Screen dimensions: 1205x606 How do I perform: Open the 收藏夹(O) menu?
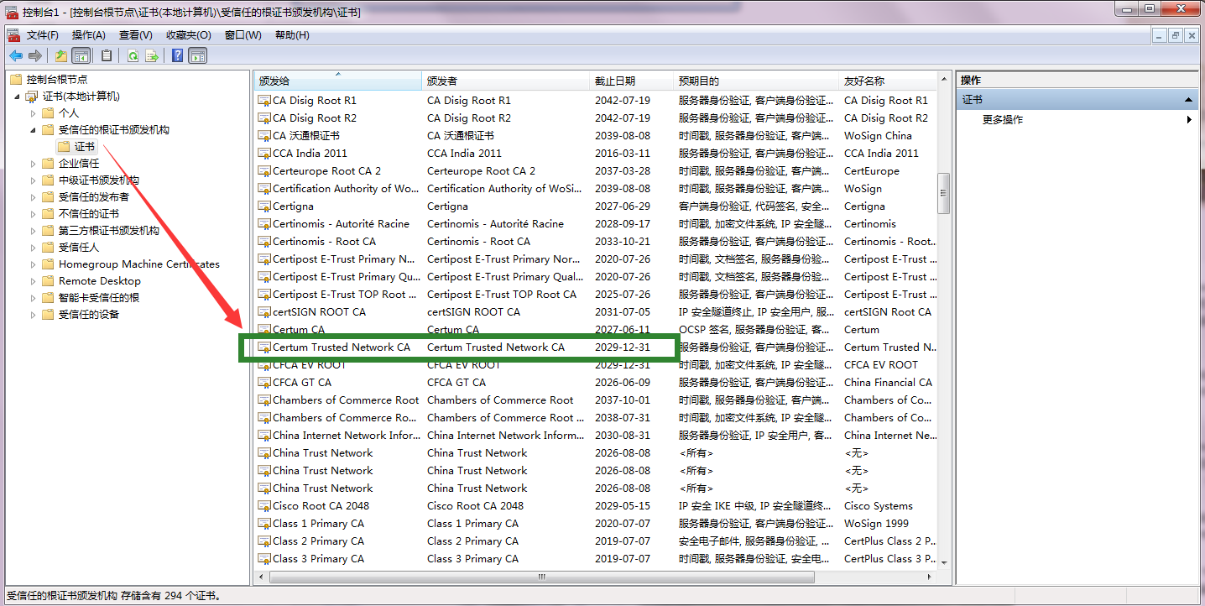point(189,35)
